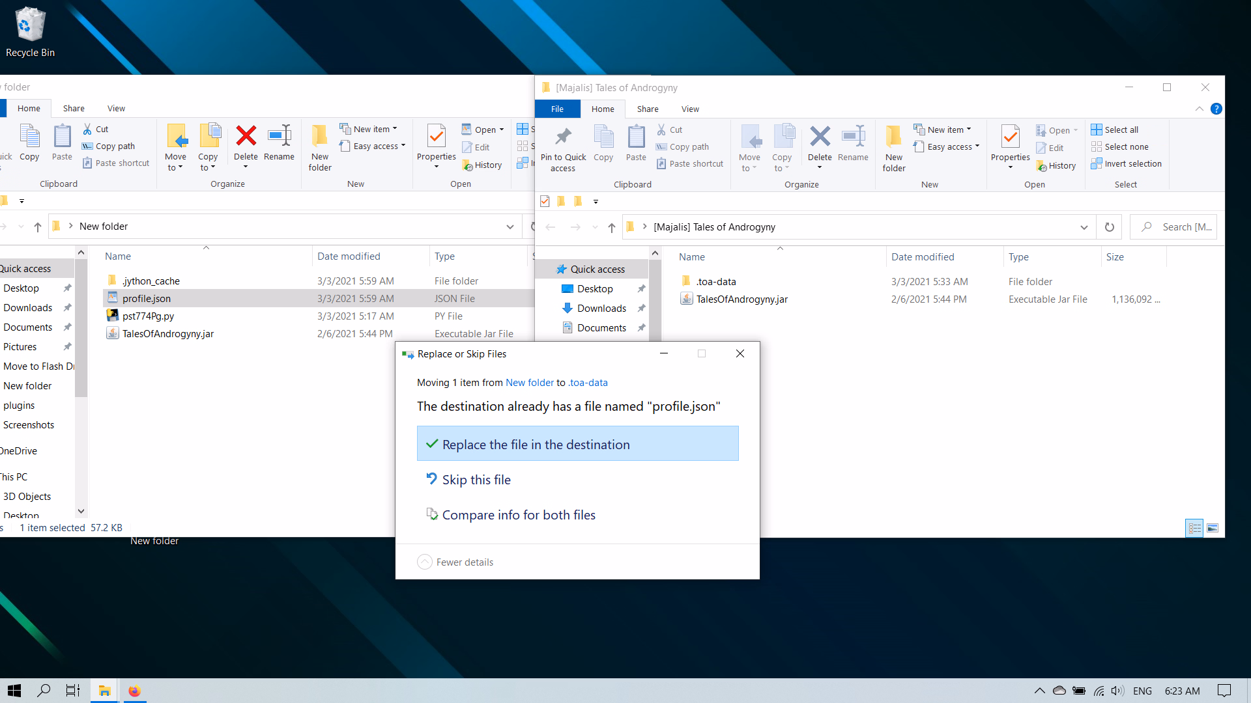The image size is (1251, 703).
Task: Choose Compare info for both files
Action: [577, 514]
